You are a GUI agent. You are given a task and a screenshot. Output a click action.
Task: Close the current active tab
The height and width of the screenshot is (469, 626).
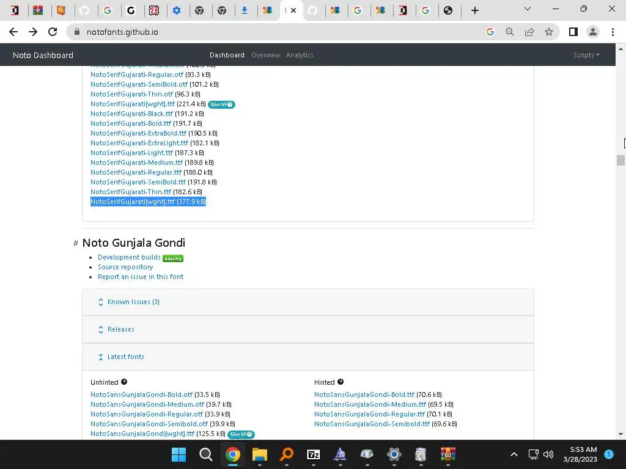click(x=293, y=10)
